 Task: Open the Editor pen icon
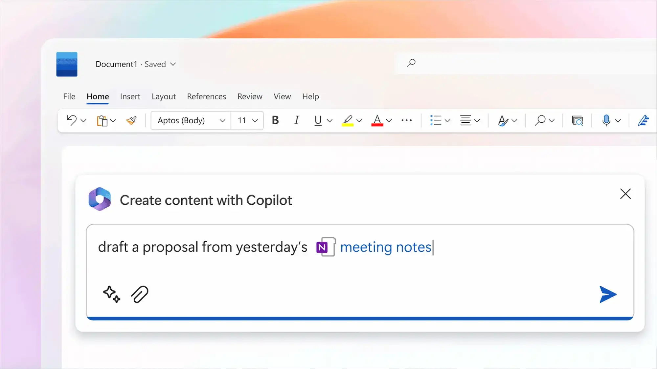point(643,120)
